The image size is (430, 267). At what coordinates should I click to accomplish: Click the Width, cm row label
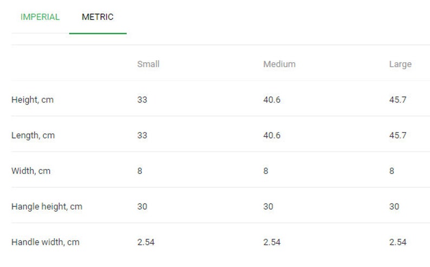[x=31, y=171]
